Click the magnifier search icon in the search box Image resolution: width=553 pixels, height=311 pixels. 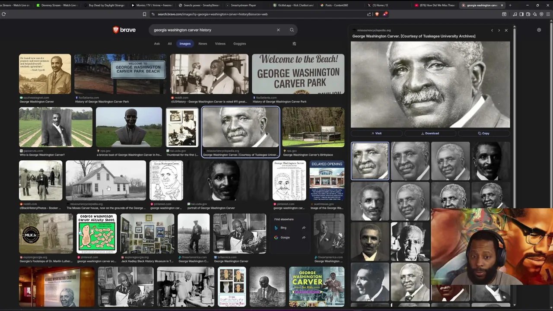click(292, 30)
